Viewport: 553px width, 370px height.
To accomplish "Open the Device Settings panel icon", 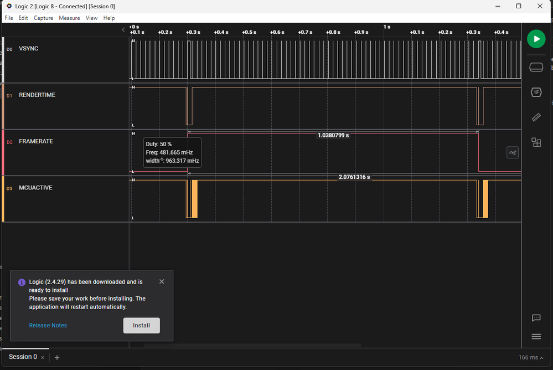I will pos(536,67).
